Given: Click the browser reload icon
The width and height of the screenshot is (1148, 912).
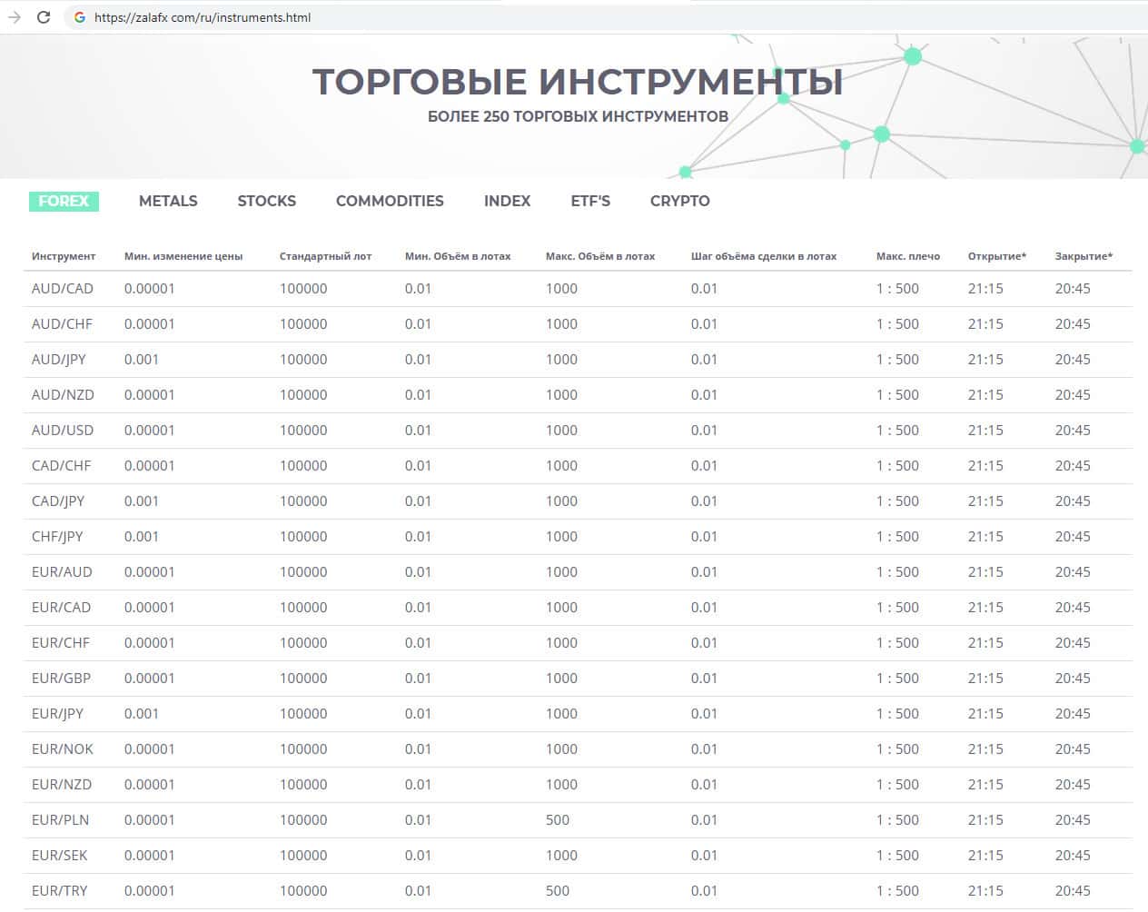Looking at the screenshot, I should 43,17.
